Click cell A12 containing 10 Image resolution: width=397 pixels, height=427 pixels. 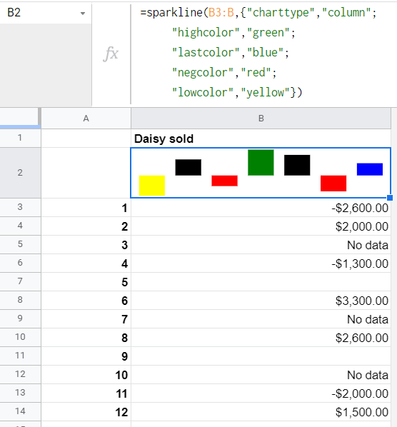(x=86, y=375)
